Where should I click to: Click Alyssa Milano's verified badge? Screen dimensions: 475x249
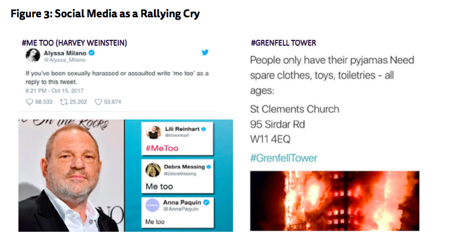click(92, 53)
